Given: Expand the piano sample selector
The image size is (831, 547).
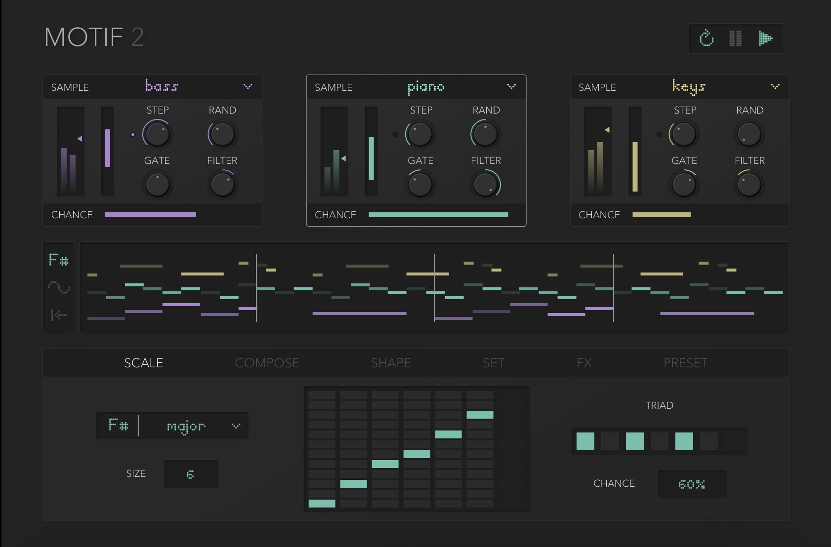Looking at the screenshot, I should pyautogui.click(x=511, y=87).
